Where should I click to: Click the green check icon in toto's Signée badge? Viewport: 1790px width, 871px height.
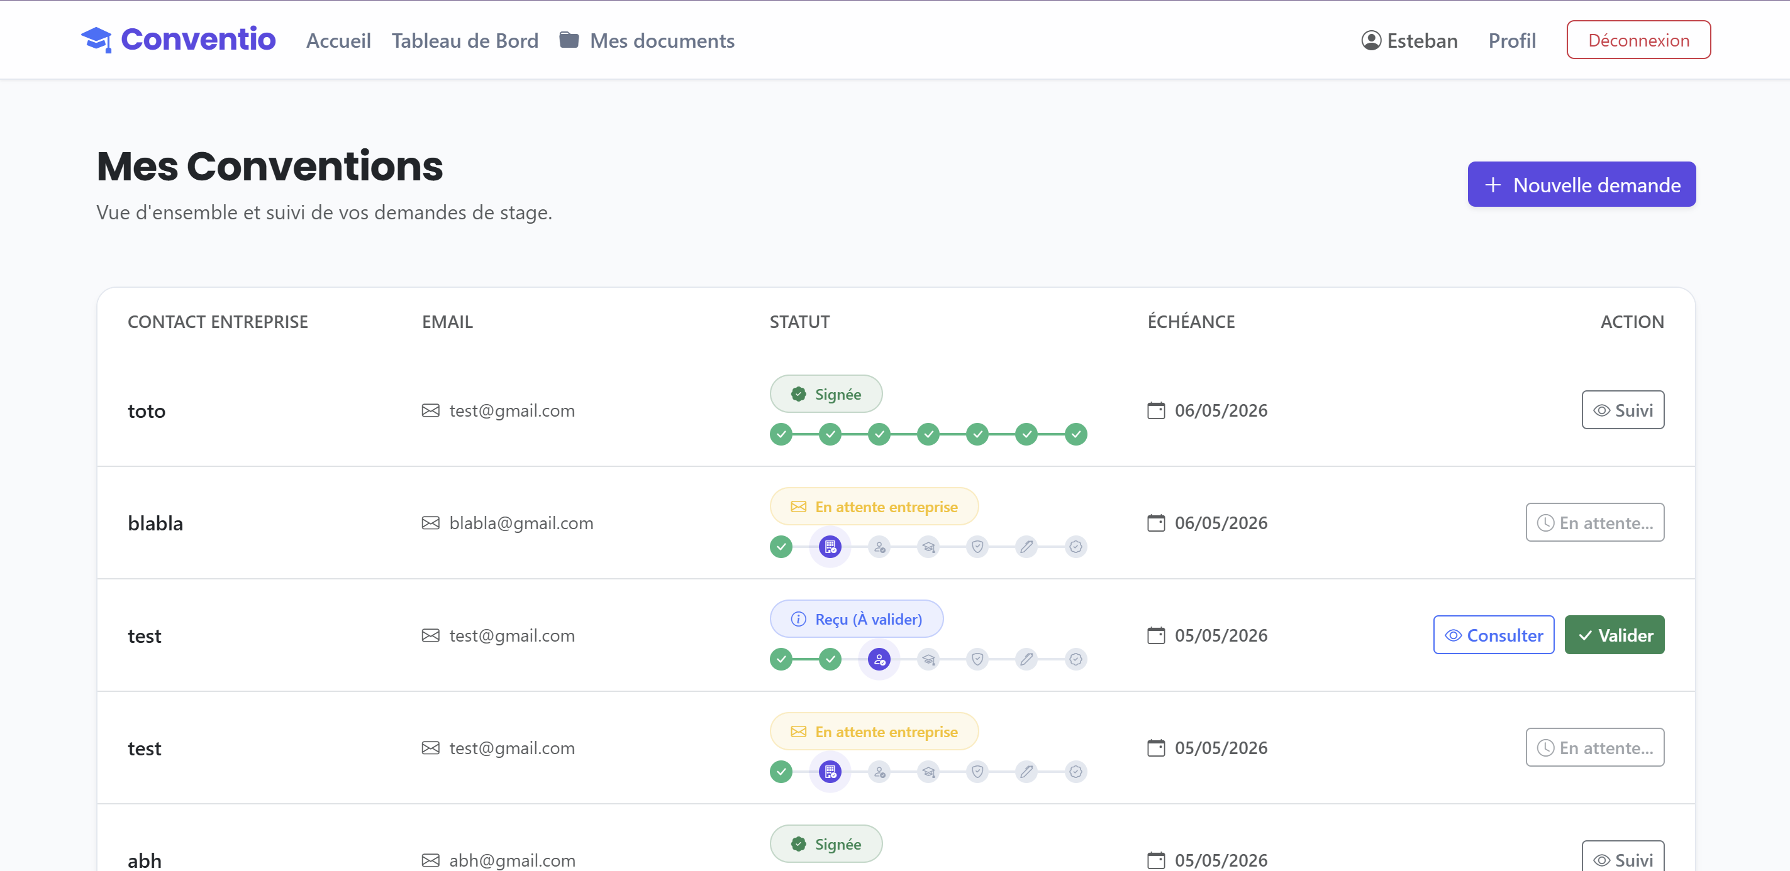click(798, 394)
